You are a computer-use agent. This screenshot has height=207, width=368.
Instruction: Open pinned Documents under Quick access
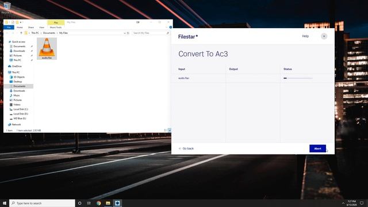click(x=19, y=47)
